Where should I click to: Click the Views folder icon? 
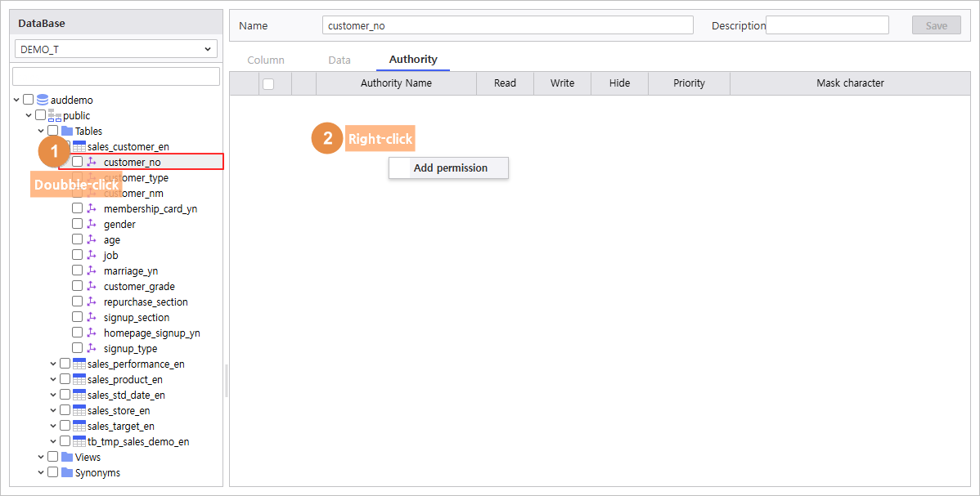tap(67, 458)
